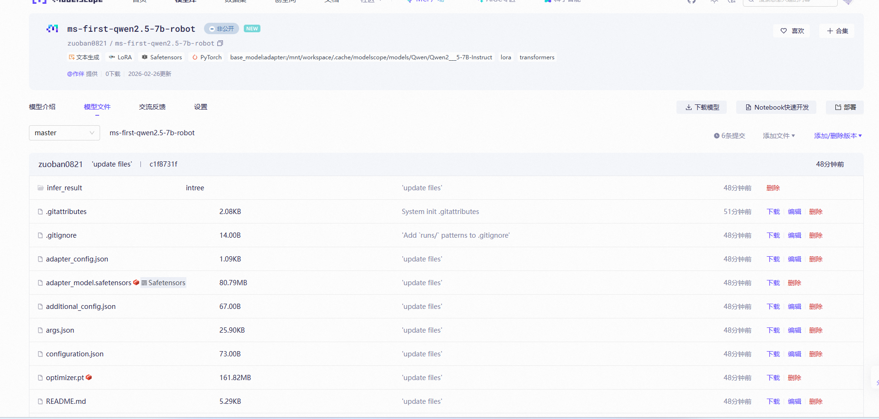Image resolution: width=879 pixels, height=419 pixels.
Task: Like the model with 喜欢 button
Action: (792, 31)
